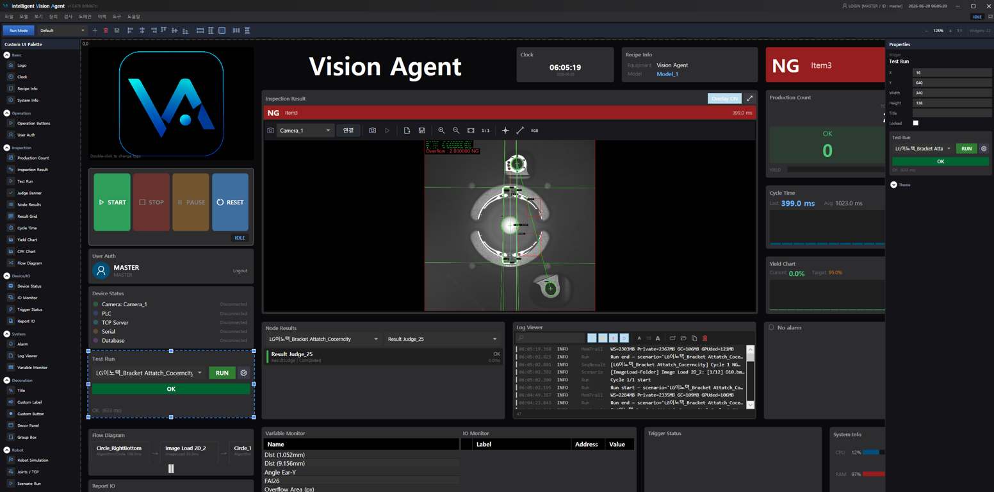This screenshot has height=492, width=994.
Task: Open the 도움말 menu
Action: pos(133,17)
